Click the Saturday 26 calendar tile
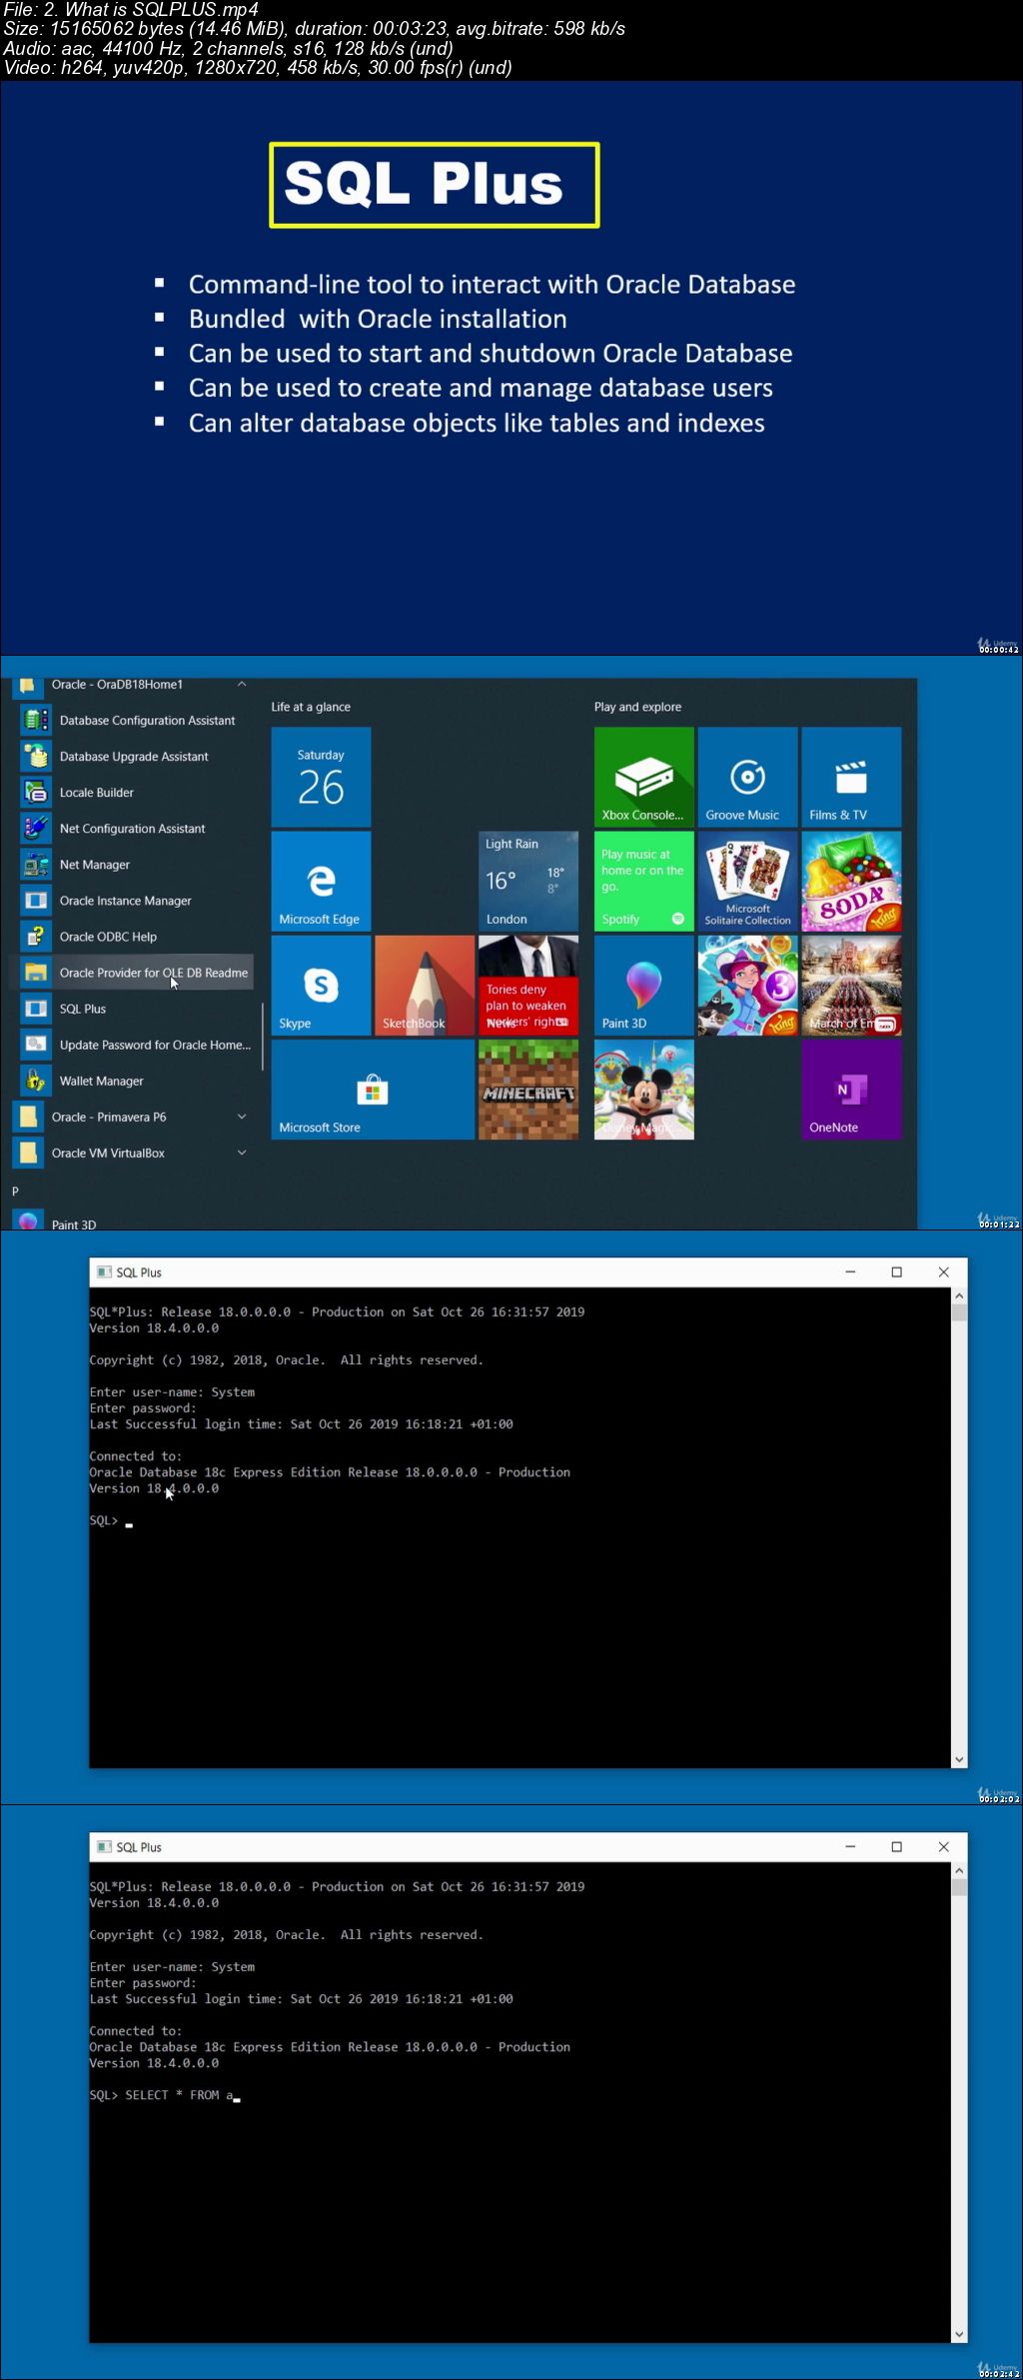This screenshot has height=2380, width=1023. click(321, 777)
